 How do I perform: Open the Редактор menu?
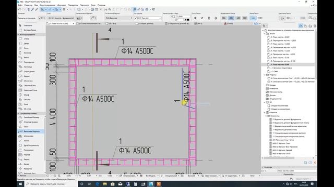point(28,5)
